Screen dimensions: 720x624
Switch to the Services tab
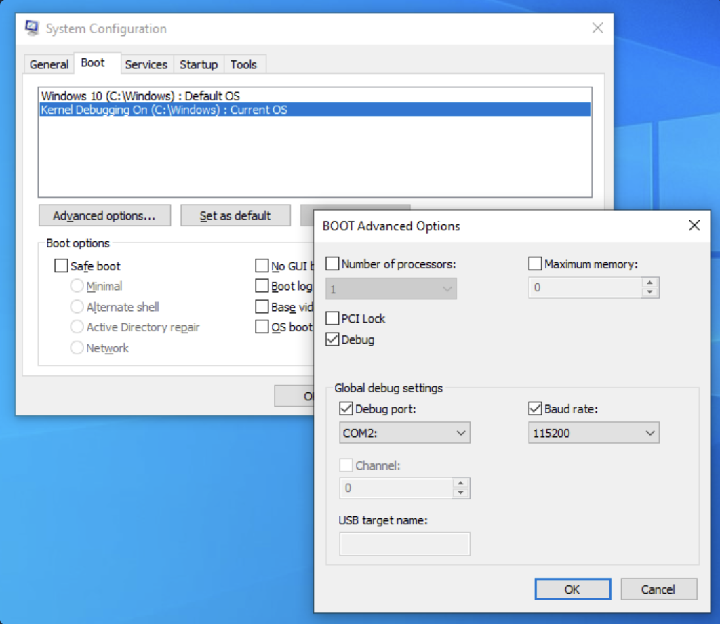click(x=146, y=64)
